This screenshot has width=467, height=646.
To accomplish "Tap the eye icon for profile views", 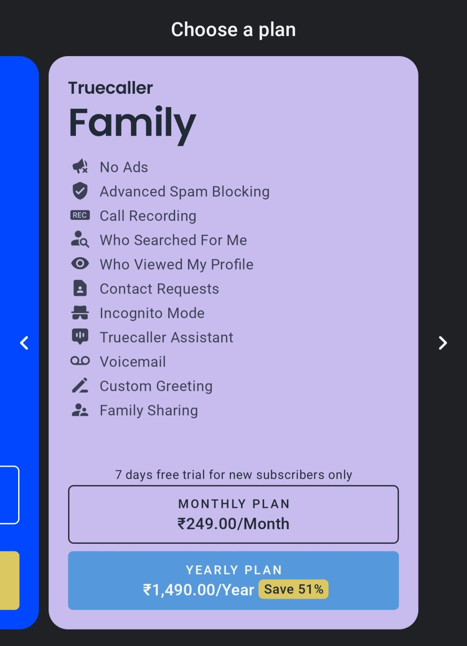I will pos(80,264).
